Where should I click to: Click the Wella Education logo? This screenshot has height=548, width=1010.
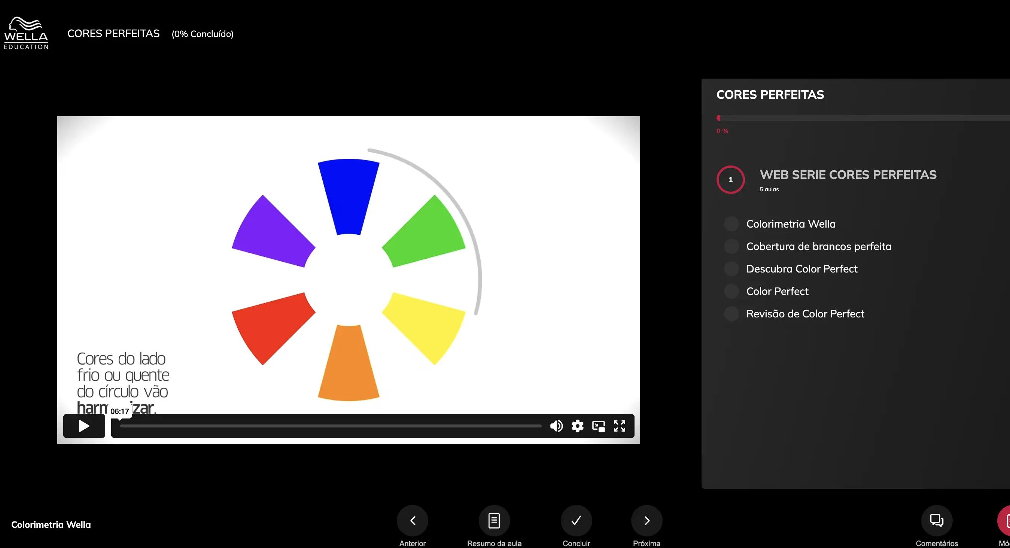26,33
